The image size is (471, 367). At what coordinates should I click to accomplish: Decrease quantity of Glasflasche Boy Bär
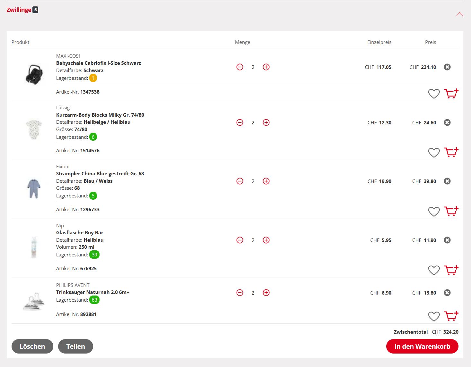[x=240, y=240]
